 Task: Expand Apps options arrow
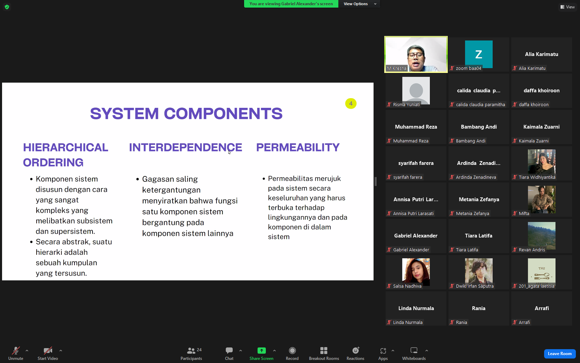(x=393, y=351)
